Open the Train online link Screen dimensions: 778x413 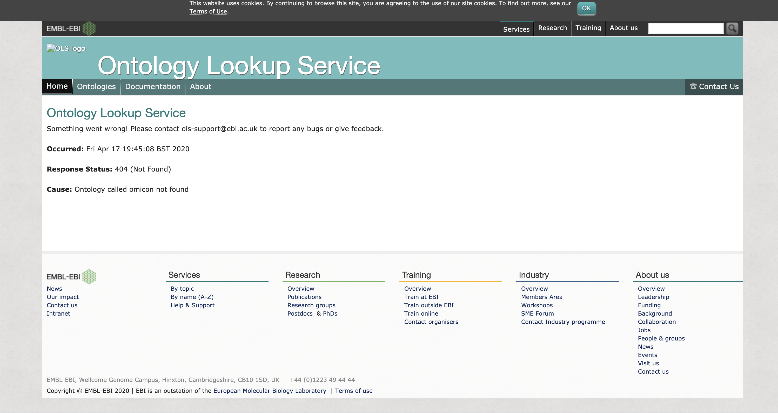(421, 314)
